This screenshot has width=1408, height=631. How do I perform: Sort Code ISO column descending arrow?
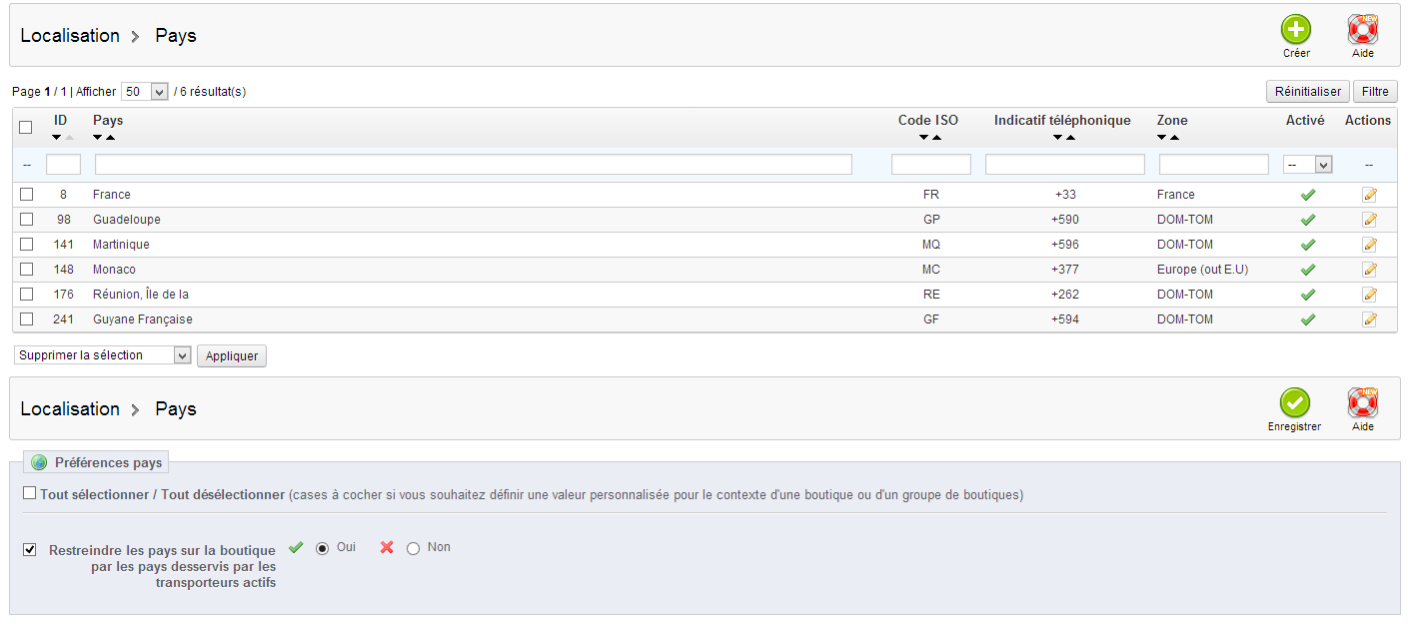[x=924, y=138]
